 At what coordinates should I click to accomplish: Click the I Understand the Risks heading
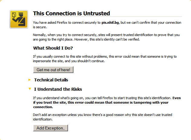point(58,89)
